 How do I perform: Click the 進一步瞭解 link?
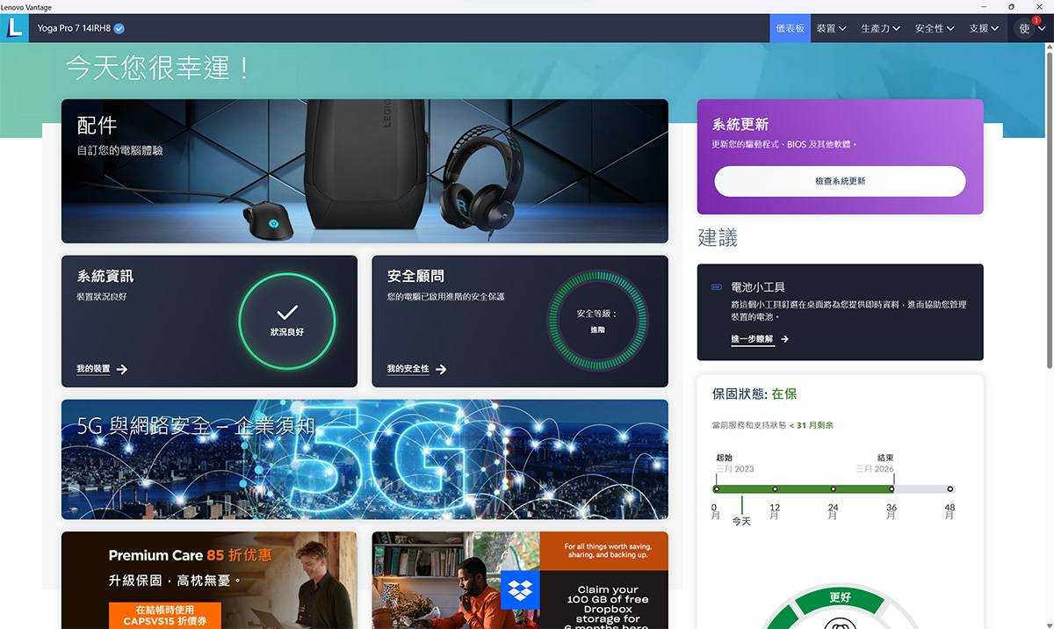pos(752,339)
